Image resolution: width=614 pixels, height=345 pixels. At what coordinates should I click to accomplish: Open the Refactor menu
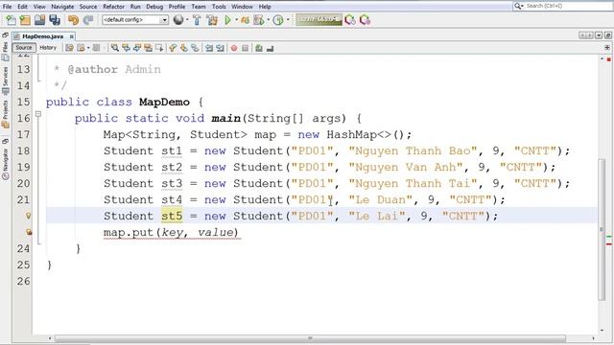[113, 7]
